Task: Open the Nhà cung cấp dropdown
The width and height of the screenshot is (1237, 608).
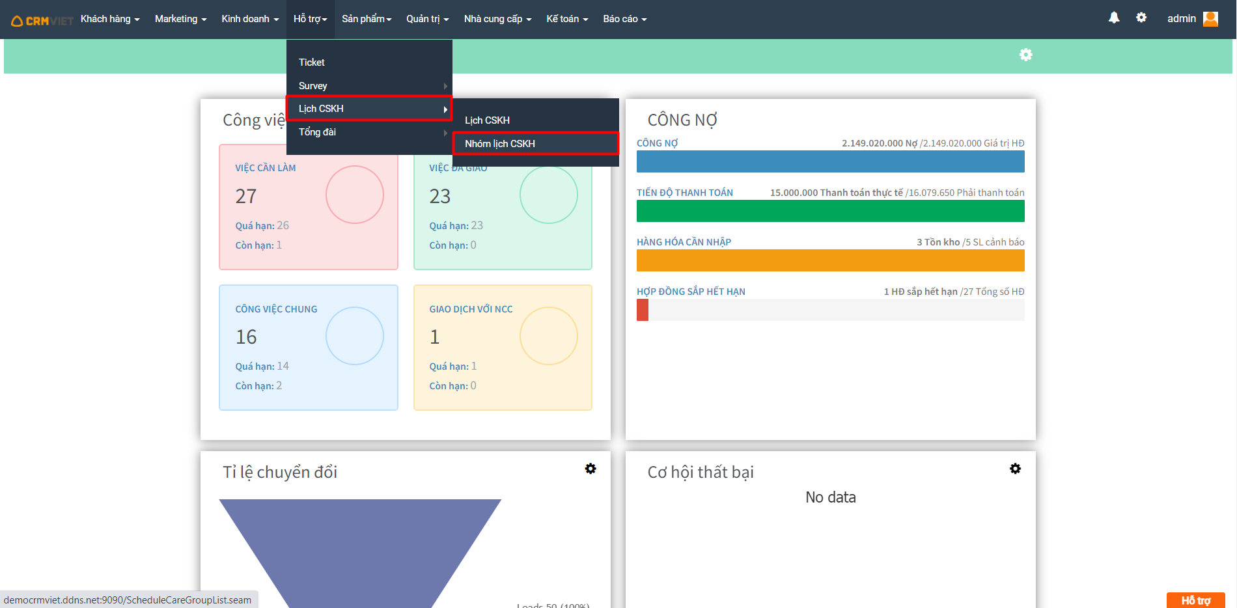Action: (x=497, y=19)
